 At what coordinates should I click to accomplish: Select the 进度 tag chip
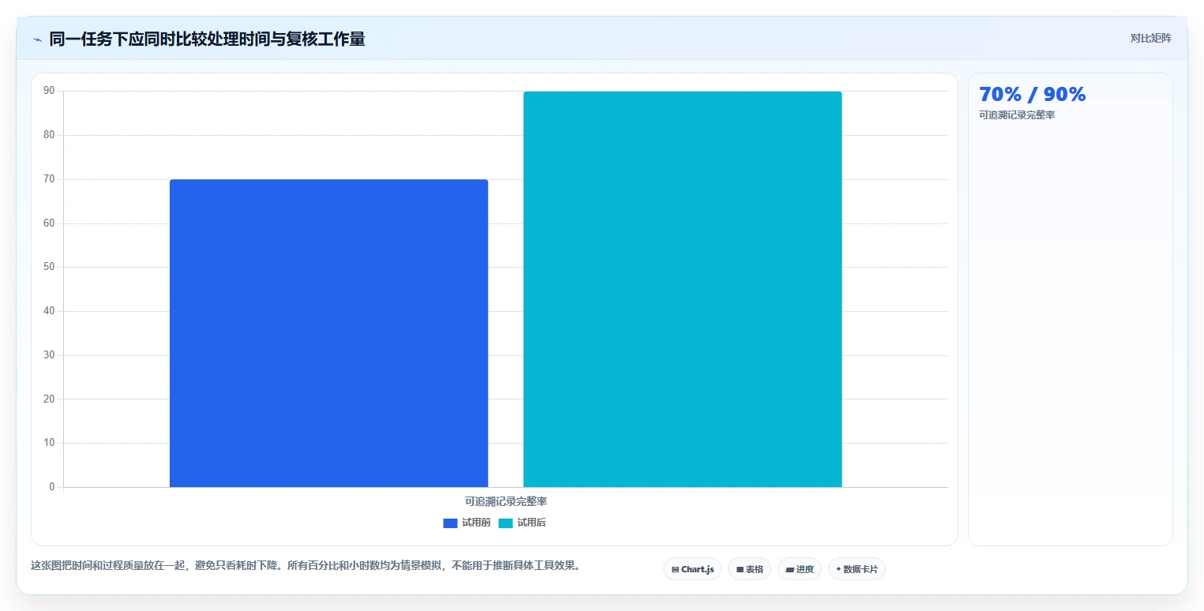click(x=800, y=569)
